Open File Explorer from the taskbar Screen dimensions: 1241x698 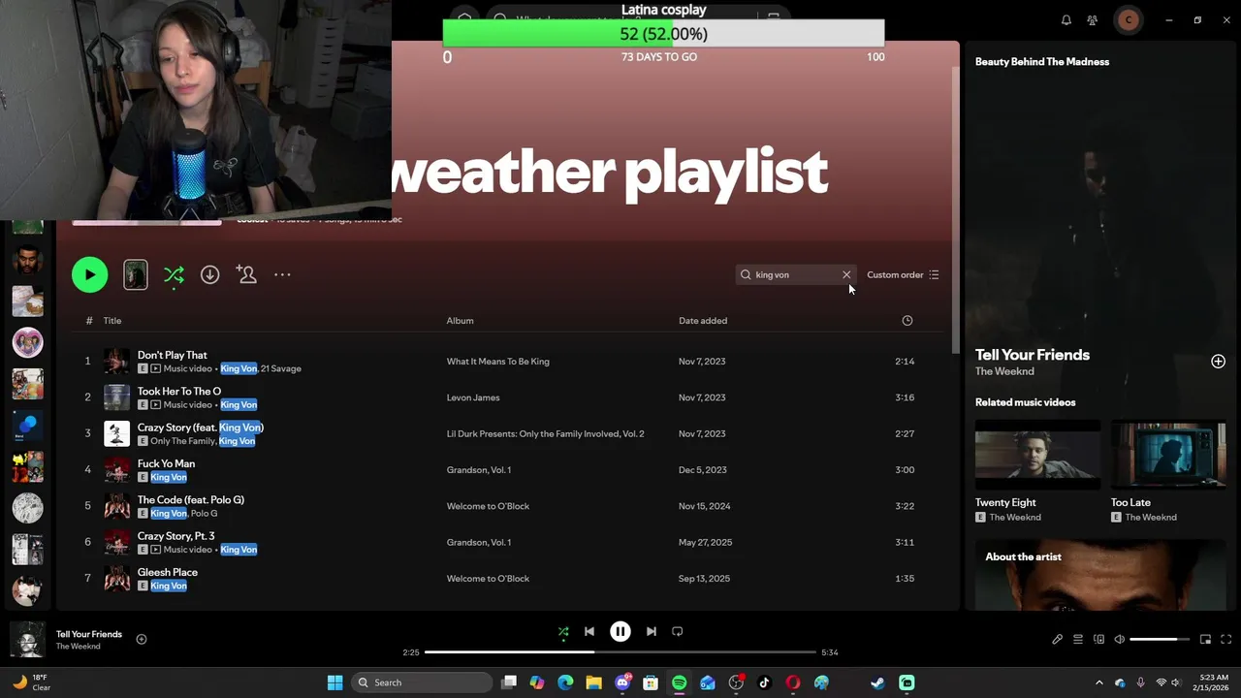point(593,682)
